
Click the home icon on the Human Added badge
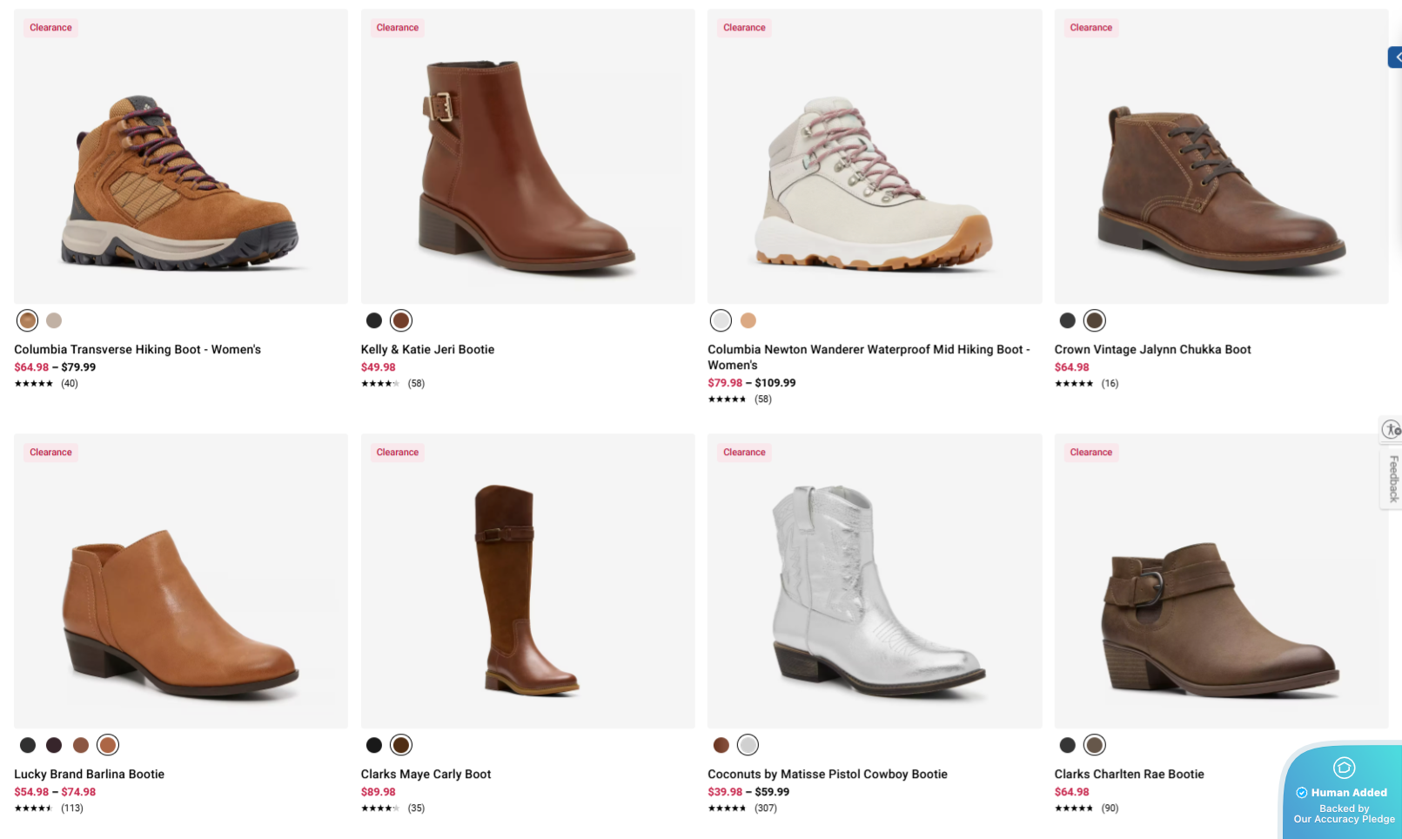pyautogui.click(x=1344, y=768)
